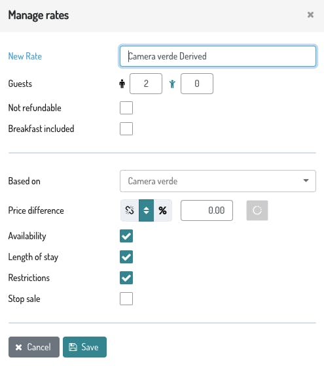Enable the Stop sale checkbox
The image size is (324, 366).
pos(126,299)
